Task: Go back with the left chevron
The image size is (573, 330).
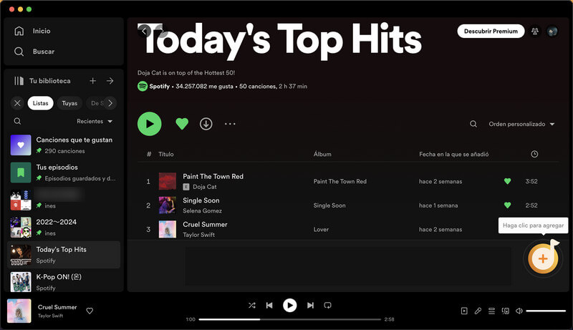Action: (144, 31)
